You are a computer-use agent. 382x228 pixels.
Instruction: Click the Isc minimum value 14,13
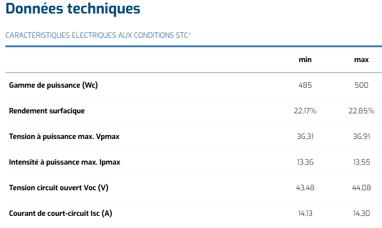[305, 213]
